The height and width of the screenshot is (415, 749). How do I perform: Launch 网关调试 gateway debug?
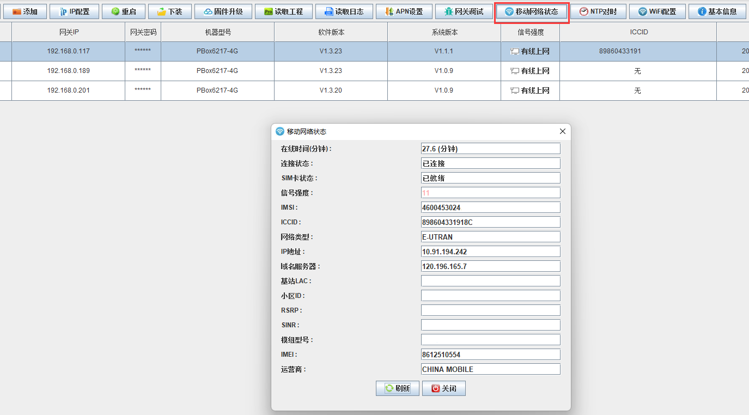click(464, 11)
